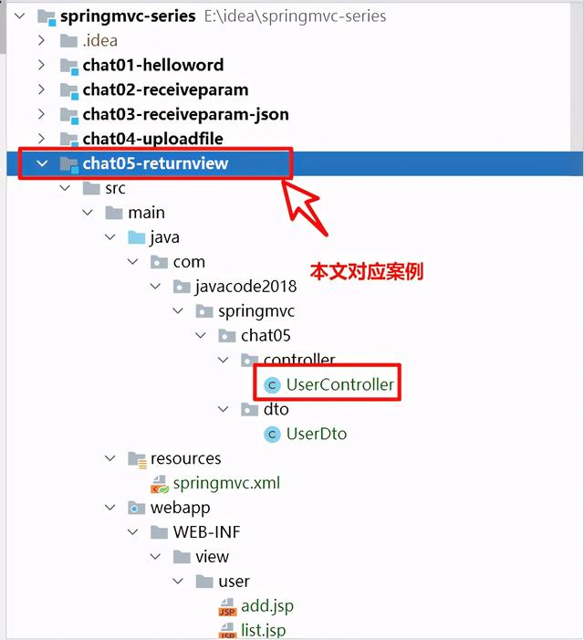584x640 pixels.
Task: Click the webapp web-root folder icon
Action: pos(136,509)
